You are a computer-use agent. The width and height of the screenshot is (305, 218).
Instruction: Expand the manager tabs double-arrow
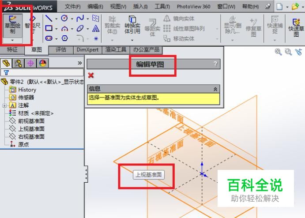pos(80,63)
